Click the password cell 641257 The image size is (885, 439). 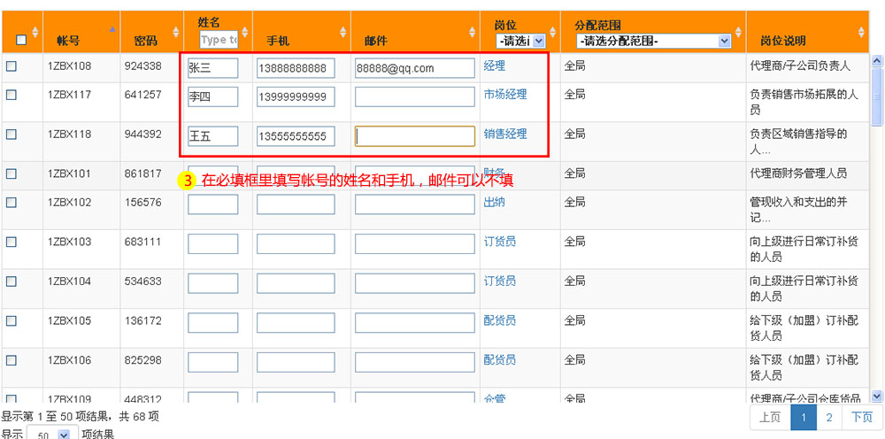point(142,94)
